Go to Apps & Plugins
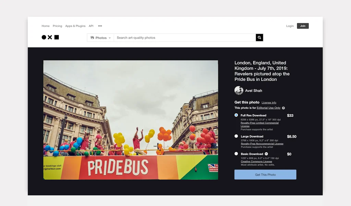The width and height of the screenshot is (351, 206). (x=75, y=26)
